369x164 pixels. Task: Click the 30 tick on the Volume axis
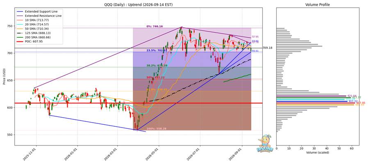(314, 149)
